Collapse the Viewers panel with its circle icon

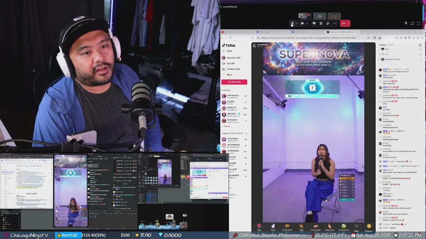[x=420, y=45]
